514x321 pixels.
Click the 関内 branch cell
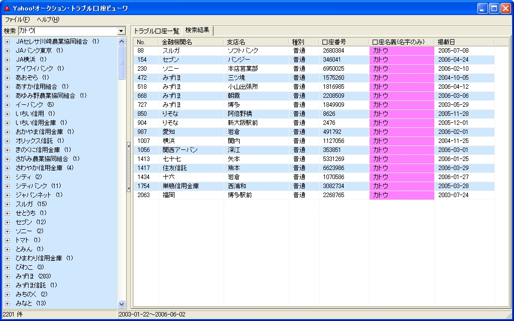coord(256,141)
